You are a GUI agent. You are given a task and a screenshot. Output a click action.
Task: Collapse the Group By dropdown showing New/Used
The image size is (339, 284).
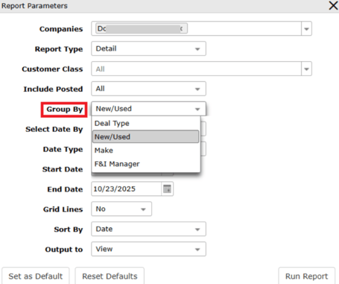pyautogui.click(x=148, y=109)
